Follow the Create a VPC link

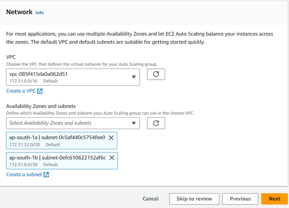coord(21,91)
